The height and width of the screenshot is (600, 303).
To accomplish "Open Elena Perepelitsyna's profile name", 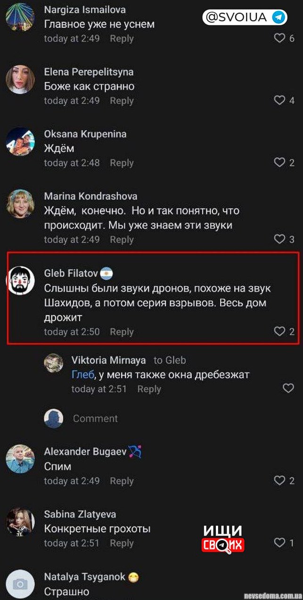I will tap(89, 72).
